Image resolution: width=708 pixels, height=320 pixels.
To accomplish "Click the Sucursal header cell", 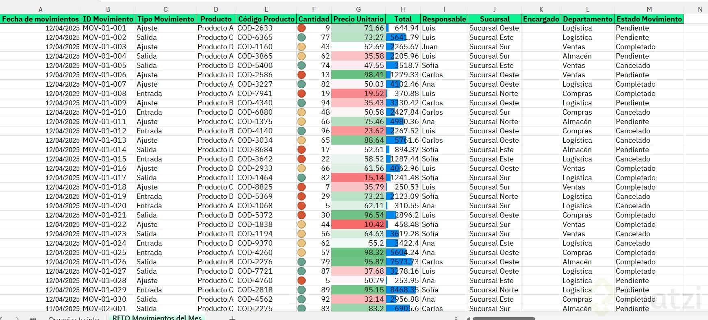I will (x=494, y=19).
